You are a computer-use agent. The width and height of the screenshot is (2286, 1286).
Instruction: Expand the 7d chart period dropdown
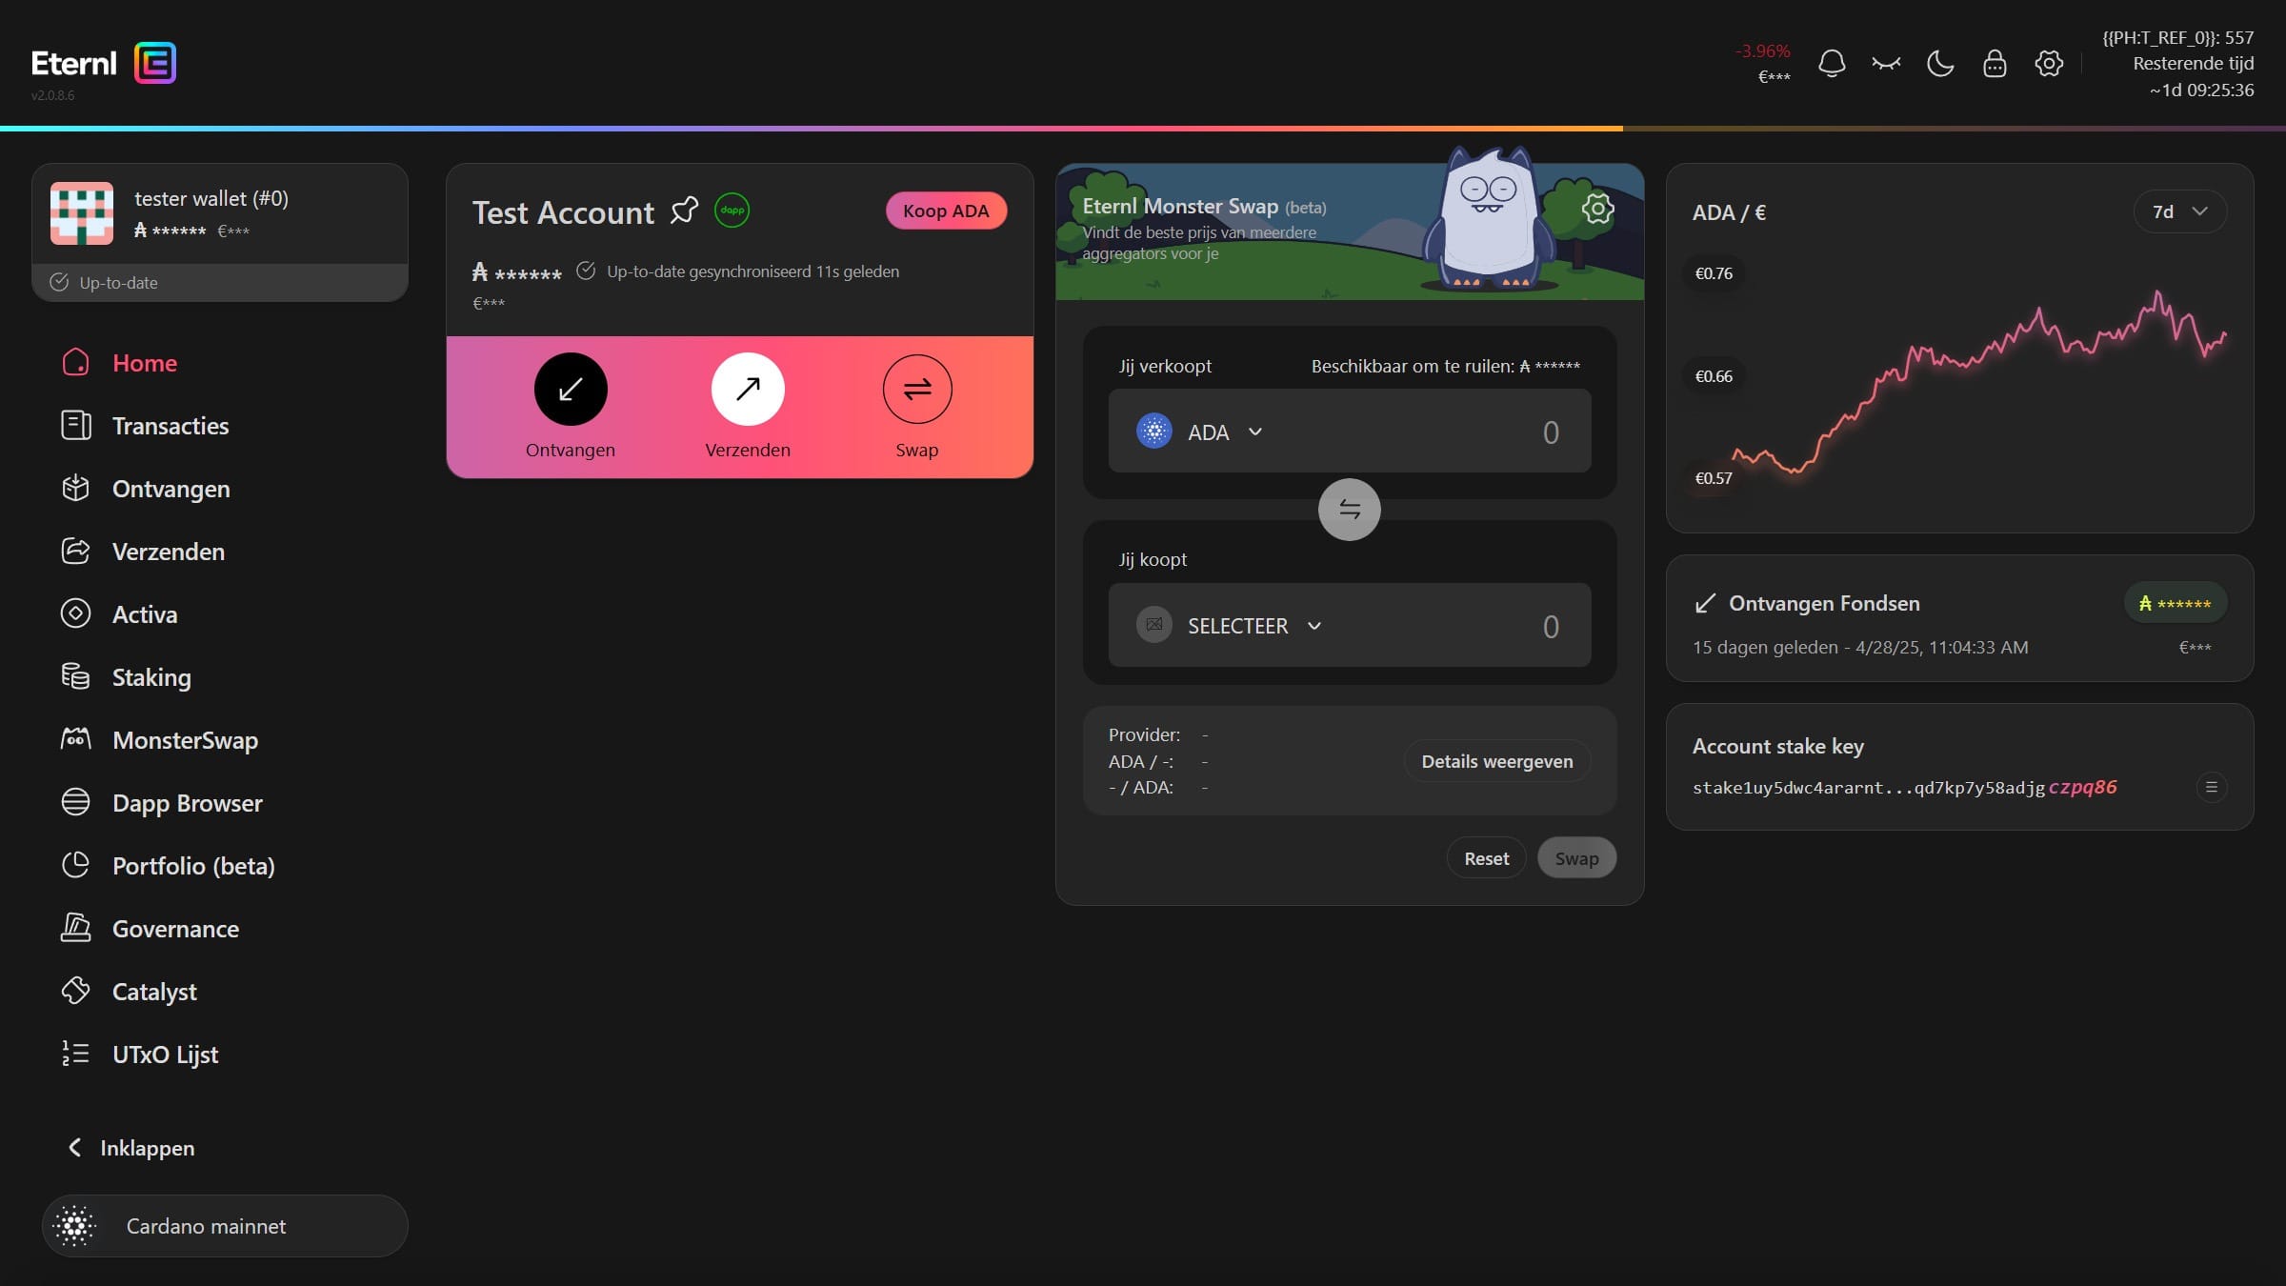[x=2178, y=211]
